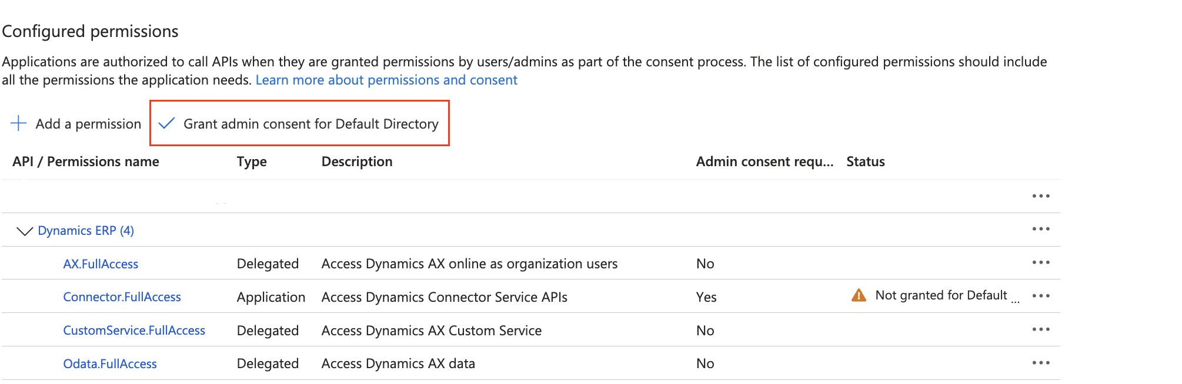Viewport: 1182px width, 384px height.
Task: Open the more-options ellipsis for Dynamics ERP group
Action: pyautogui.click(x=1041, y=229)
